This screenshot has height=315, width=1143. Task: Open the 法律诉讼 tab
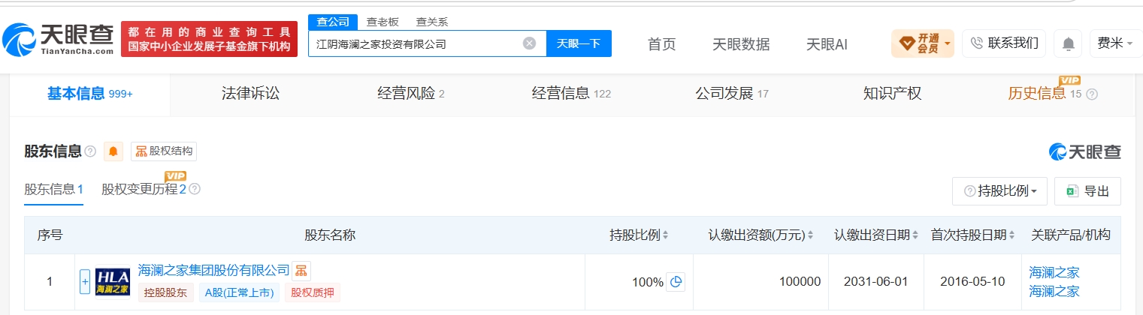250,94
